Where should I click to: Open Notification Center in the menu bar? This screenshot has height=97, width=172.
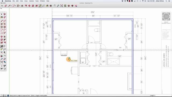tap(169, 1)
